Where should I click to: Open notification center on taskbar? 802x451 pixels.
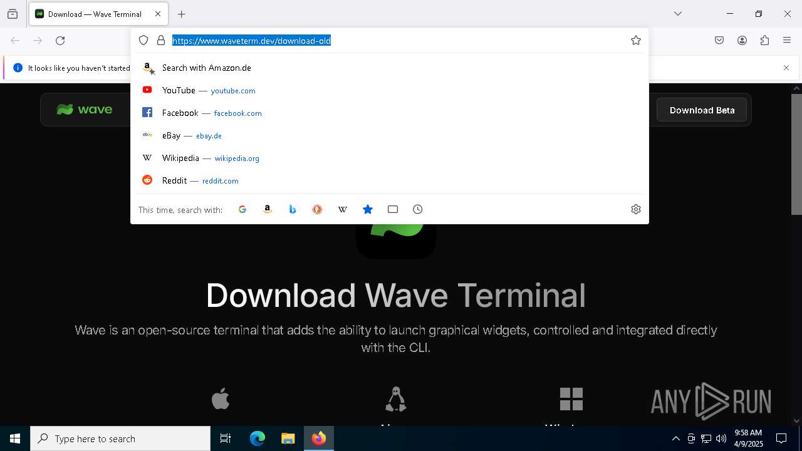[x=782, y=438]
